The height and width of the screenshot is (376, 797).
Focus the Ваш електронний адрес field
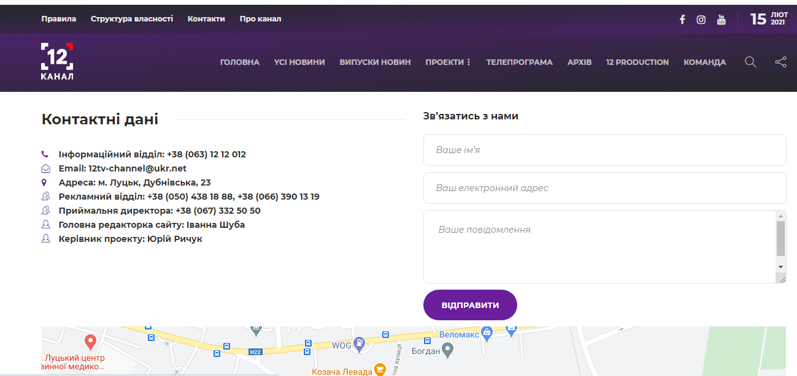tap(604, 188)
